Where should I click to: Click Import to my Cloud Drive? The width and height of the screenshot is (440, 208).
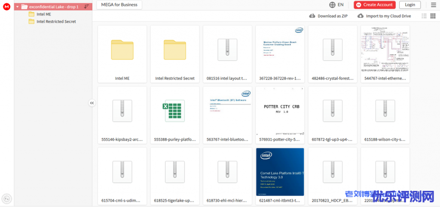tap(384, 16)
